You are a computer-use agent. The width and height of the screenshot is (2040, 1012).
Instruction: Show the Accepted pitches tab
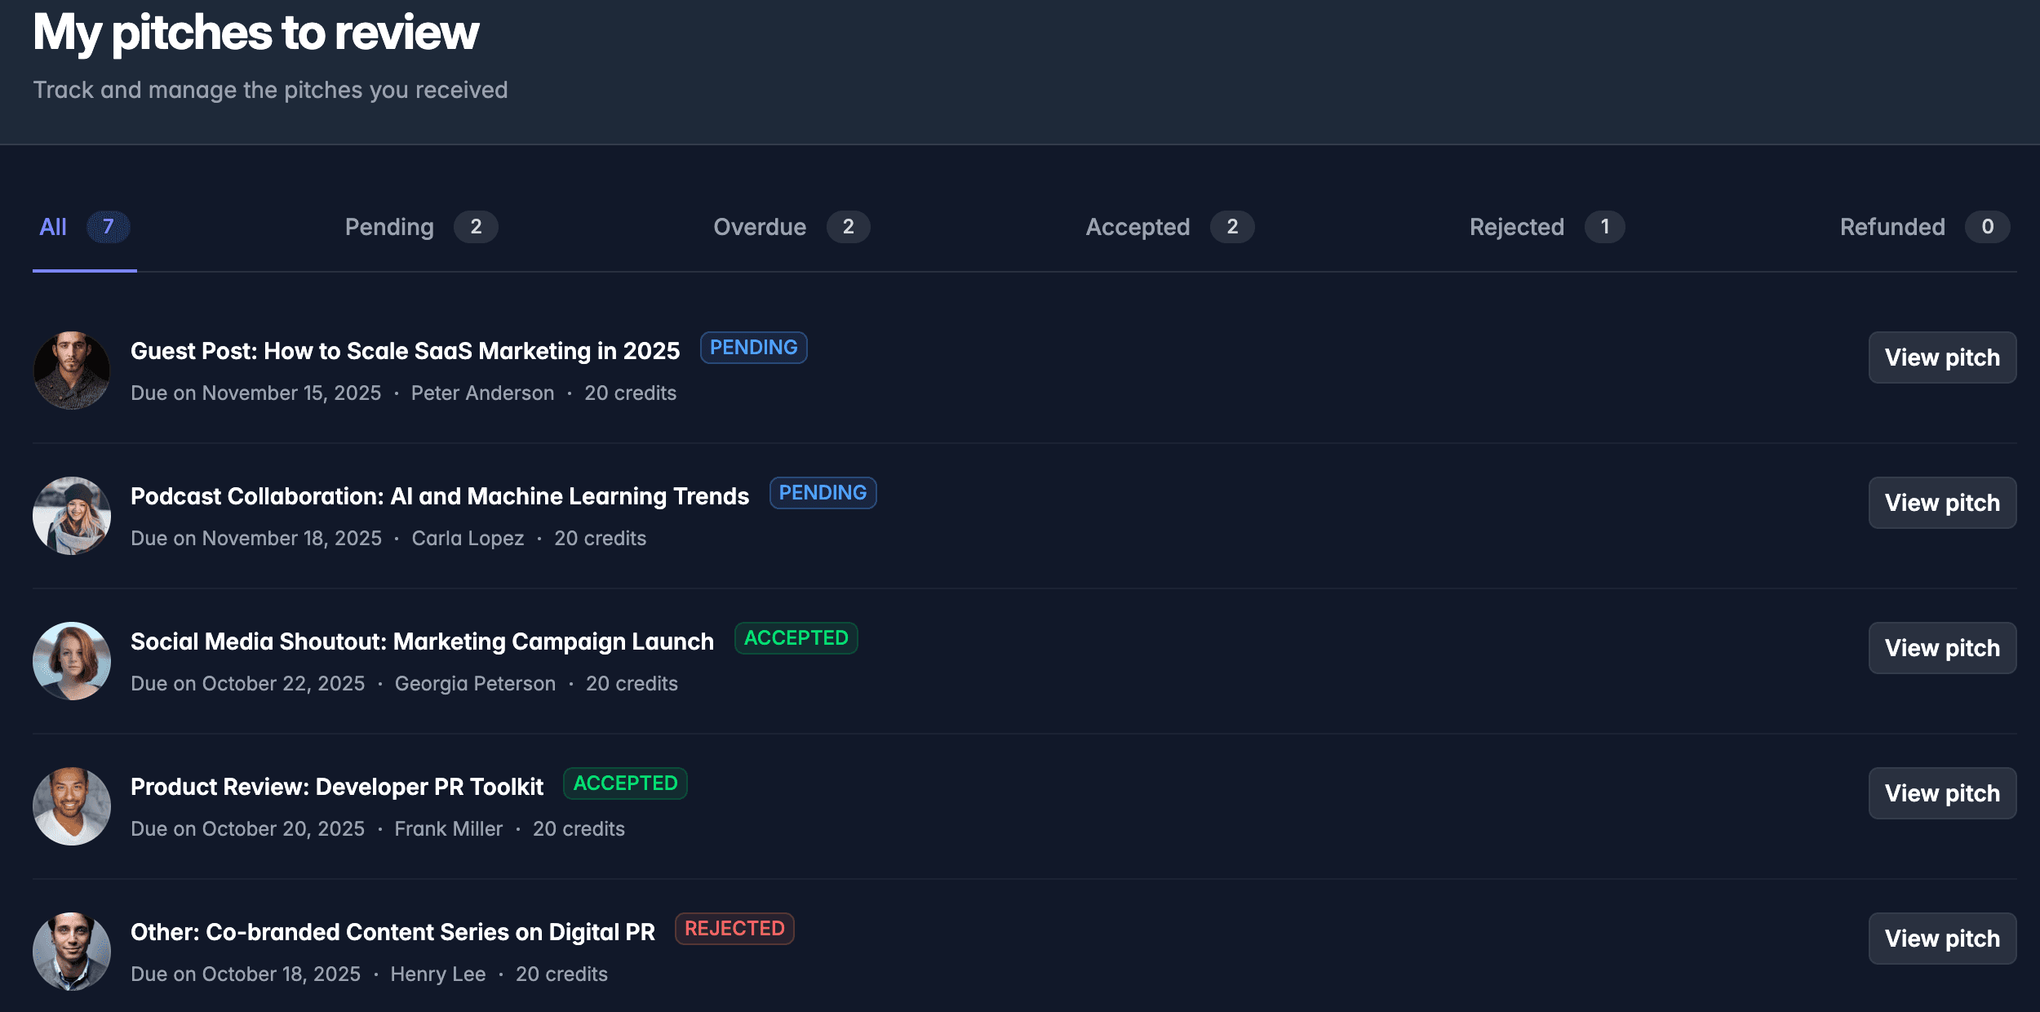pyautogui.click(x=1169, y=227)
